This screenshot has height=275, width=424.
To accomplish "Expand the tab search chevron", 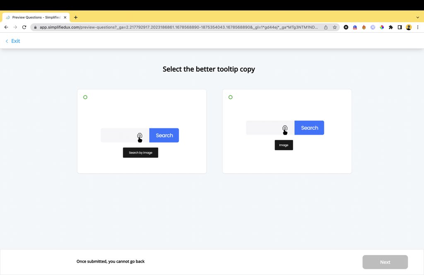I will click(418, 17).
